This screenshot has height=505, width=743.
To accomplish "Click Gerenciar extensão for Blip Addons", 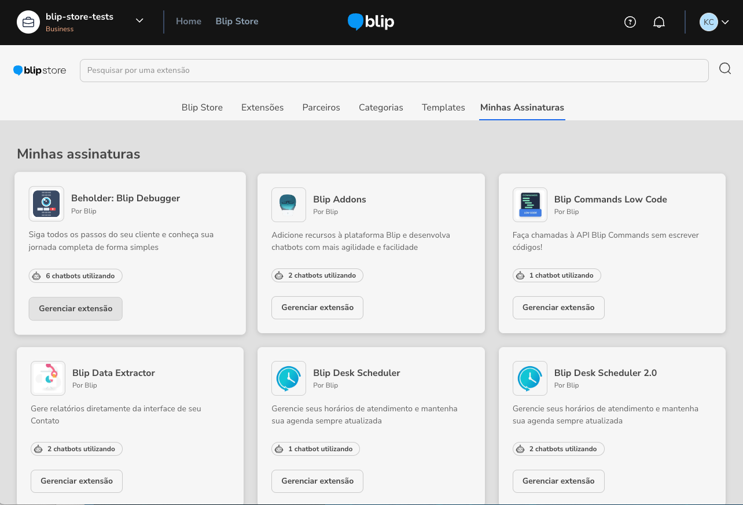I will pyautogui.click(x=317, y=308).
